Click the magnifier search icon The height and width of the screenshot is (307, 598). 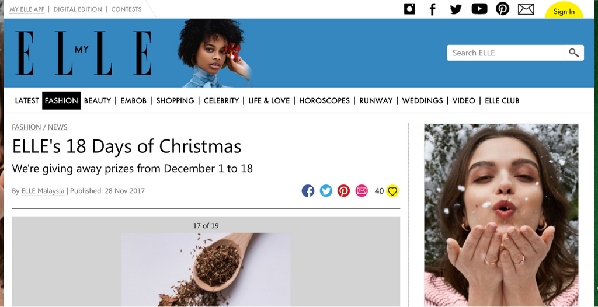coord(573,53)
